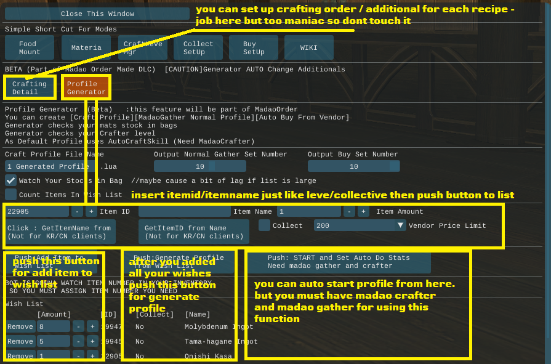
Task: Enable Count Items In Wish List
Action: point(10,195)
